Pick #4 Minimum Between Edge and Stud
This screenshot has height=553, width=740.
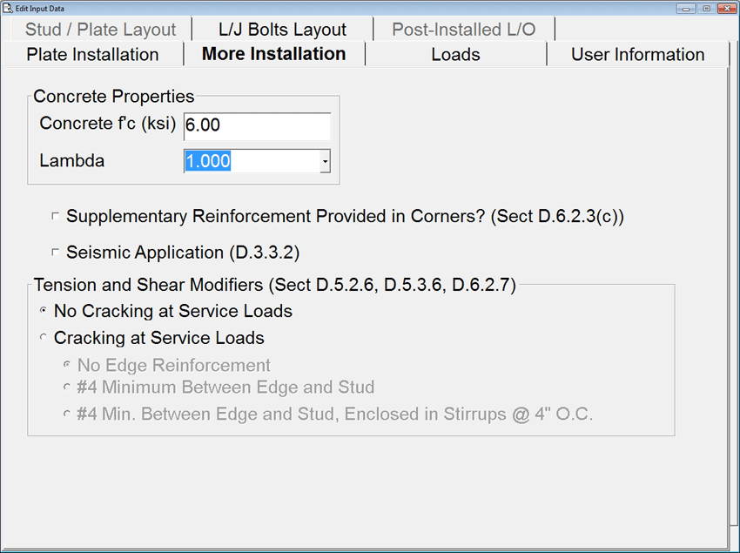pos(67,388)
